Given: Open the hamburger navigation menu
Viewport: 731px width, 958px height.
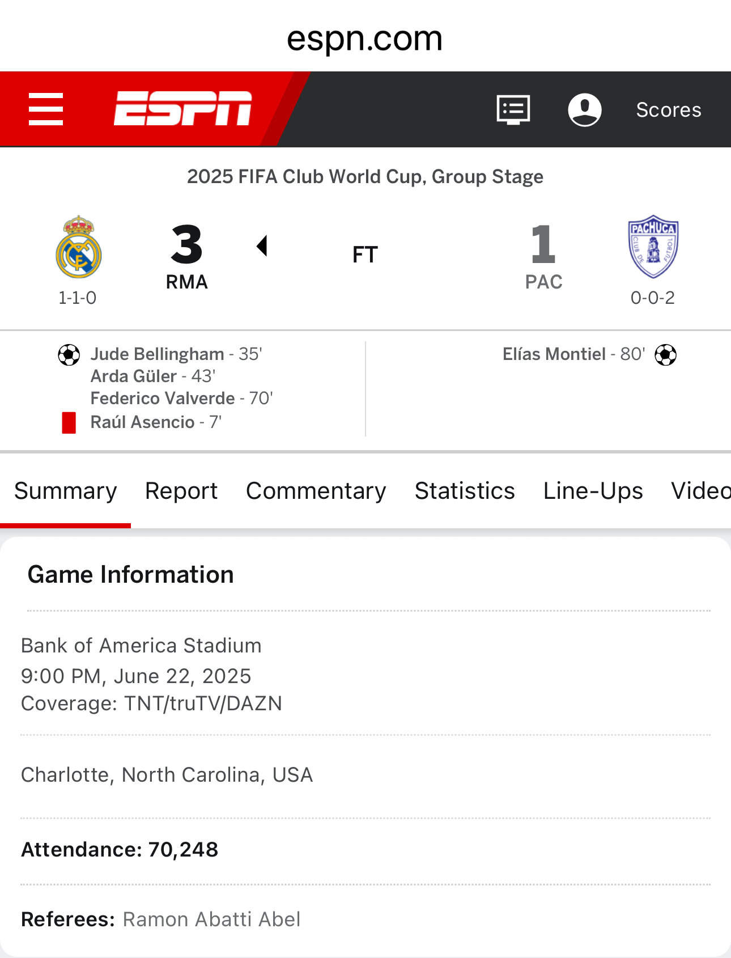Looking at the screenshot, I should (46, 109).
